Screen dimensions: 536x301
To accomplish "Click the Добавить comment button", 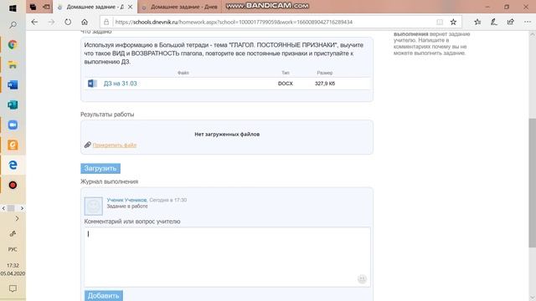I will 104,295.
